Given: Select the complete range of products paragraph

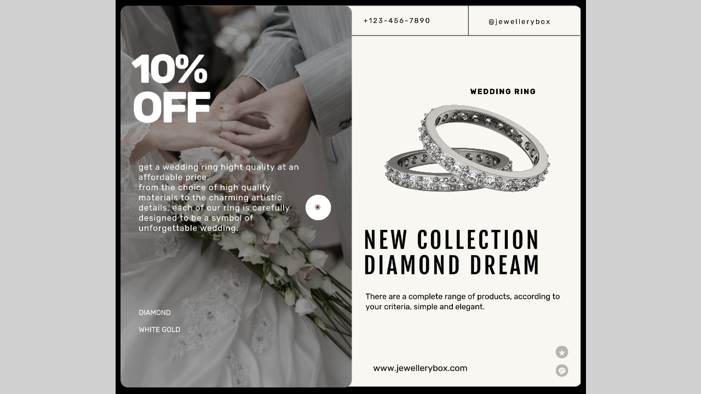Looking at the screenshot, I should (x=463, y=302).
